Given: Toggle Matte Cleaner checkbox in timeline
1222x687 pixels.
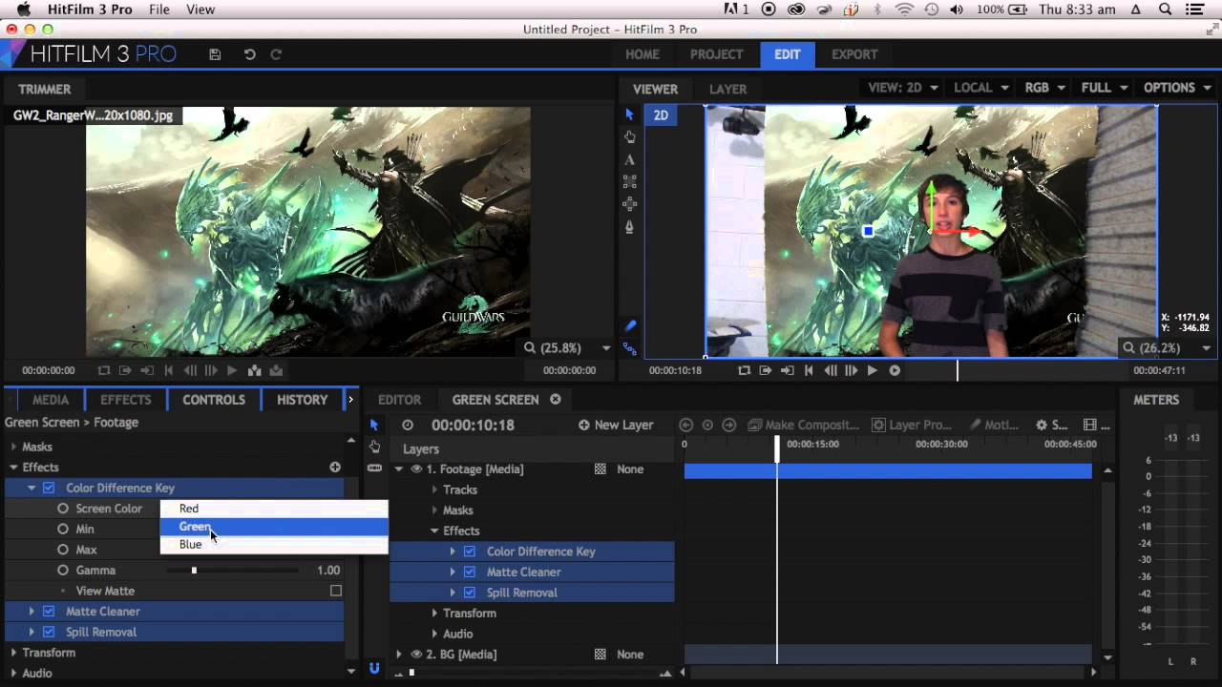Looking at the screenshot, I should [470, 572].
